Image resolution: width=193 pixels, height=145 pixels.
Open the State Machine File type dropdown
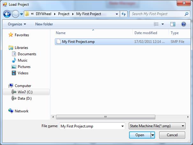click(157, 126)
